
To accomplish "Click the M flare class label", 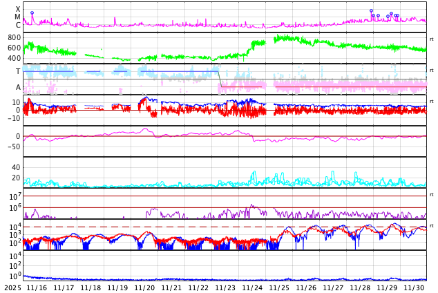I will click(x=18, y=17).
